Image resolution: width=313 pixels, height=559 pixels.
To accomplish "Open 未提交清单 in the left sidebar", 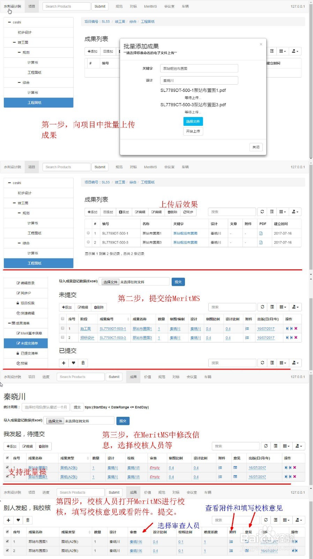I will (x=26, y=343).
